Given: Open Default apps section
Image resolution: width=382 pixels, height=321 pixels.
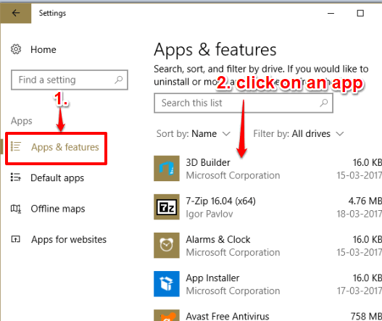Looking at the screenshot, I should point(57,178).
